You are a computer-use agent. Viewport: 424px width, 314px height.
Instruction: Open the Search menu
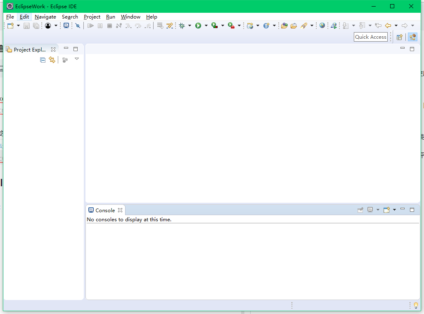[70, 17]
